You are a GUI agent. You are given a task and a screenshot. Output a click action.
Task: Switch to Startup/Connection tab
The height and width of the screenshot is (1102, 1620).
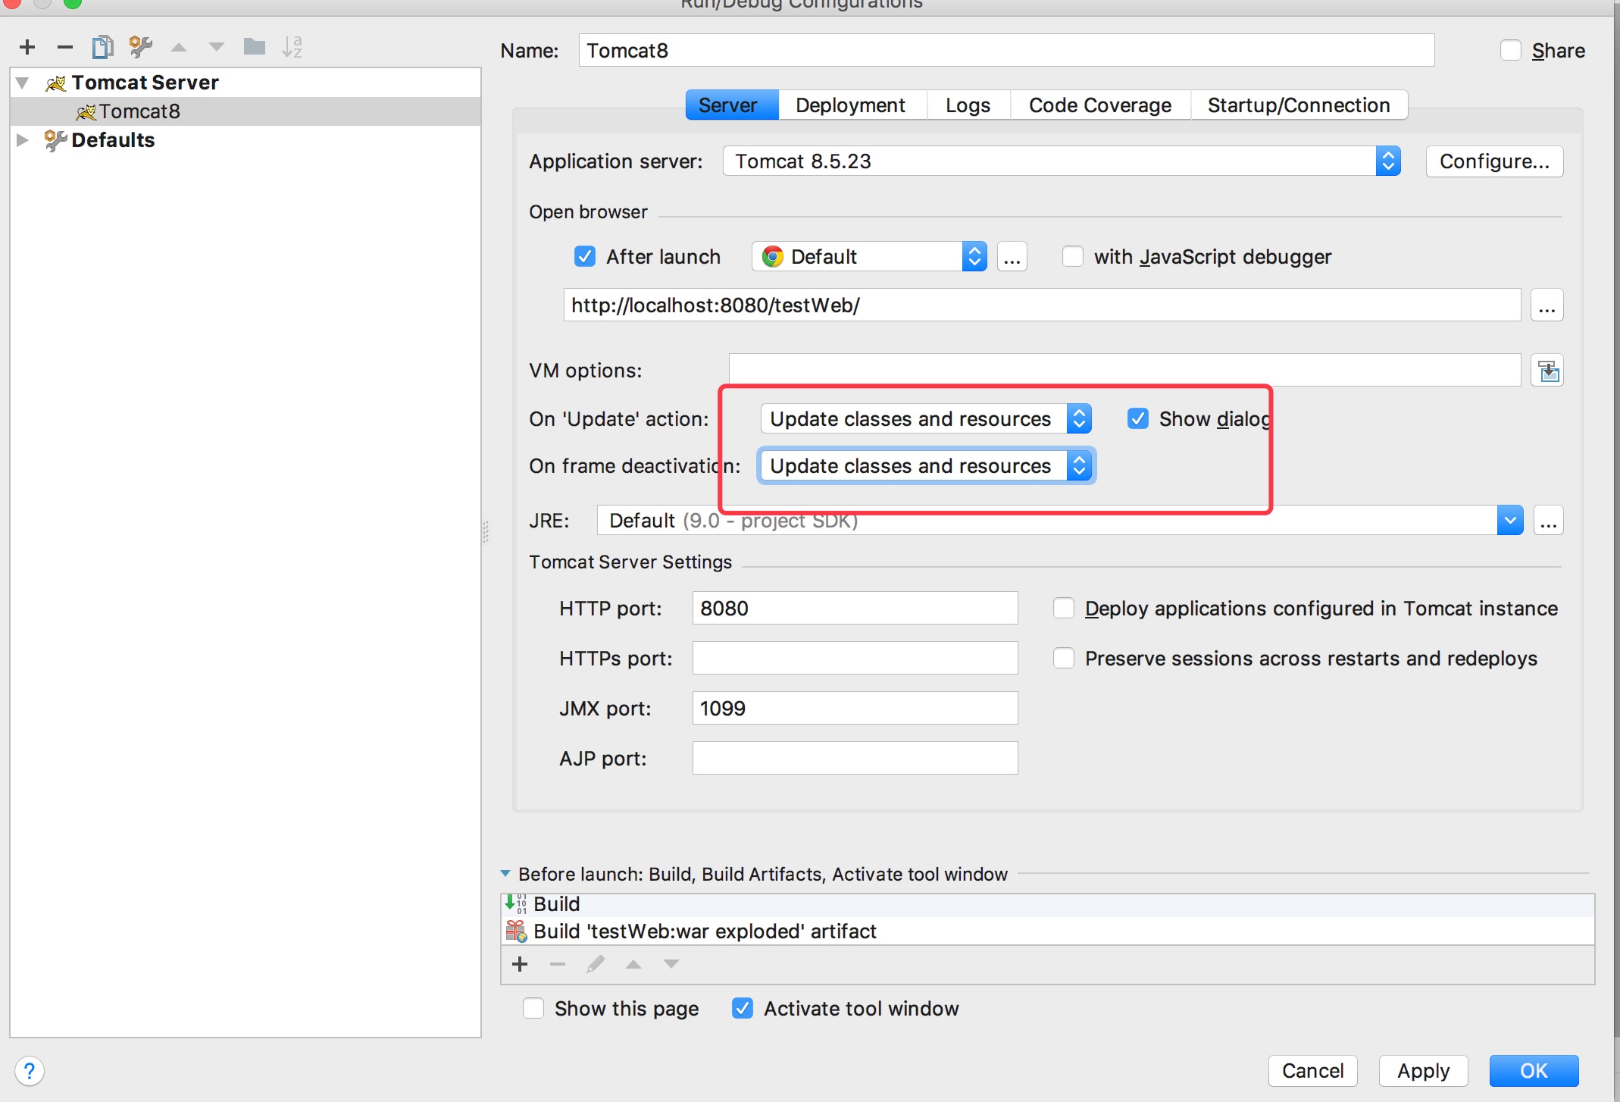coord(1299,105)
